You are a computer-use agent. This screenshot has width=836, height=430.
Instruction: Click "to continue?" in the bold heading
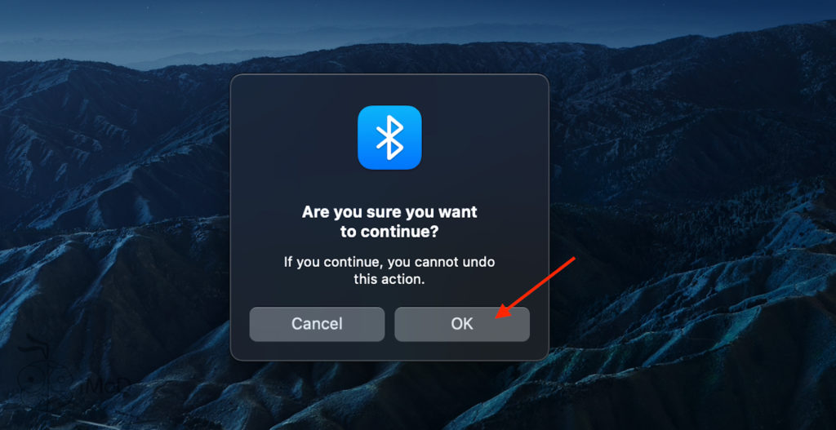[389, 233]
